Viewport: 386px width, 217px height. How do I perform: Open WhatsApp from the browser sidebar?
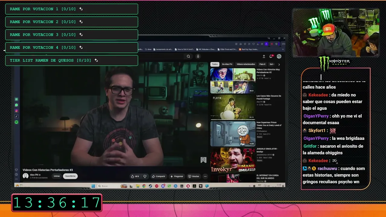click(x=17, y=105)
